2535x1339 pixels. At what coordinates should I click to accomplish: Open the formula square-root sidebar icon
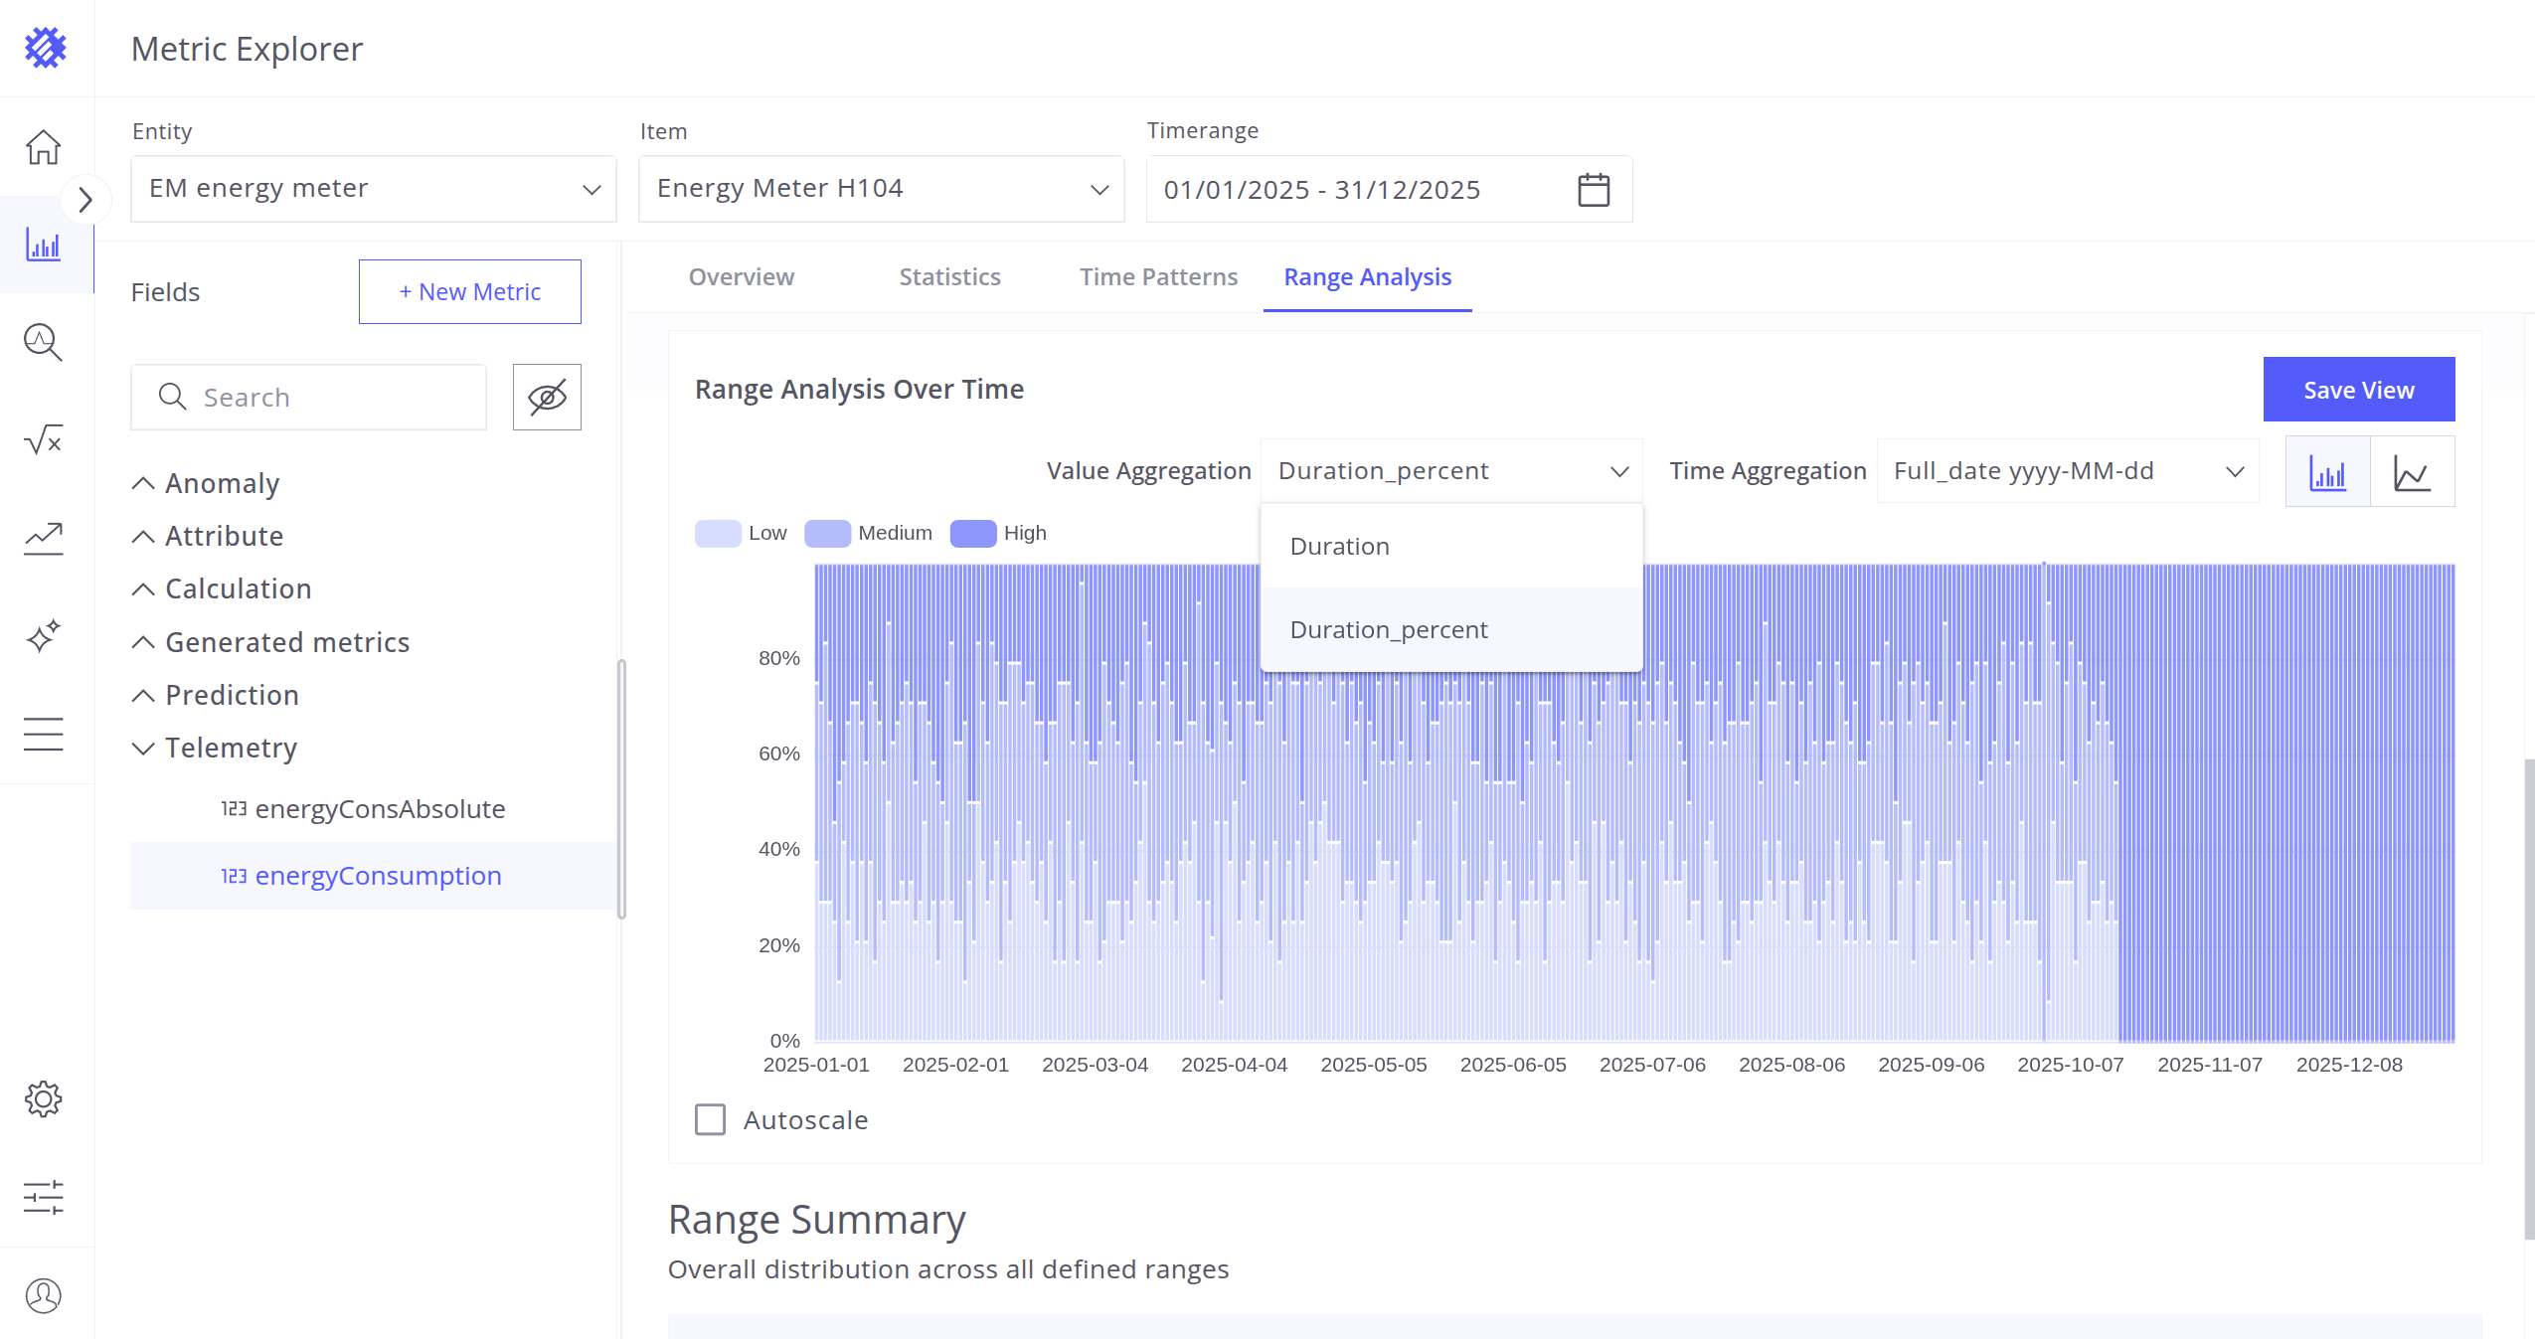click(43, 439)
